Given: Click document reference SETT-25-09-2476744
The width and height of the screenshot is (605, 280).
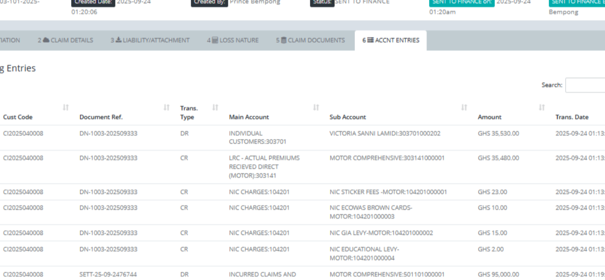Looking at the screenshot, I should (108, 274).
